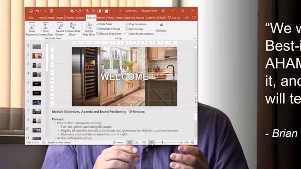Switch to Slide Sorter view icon
The width and height of the screenshot is (301, 169).
(x=137, y=142)
